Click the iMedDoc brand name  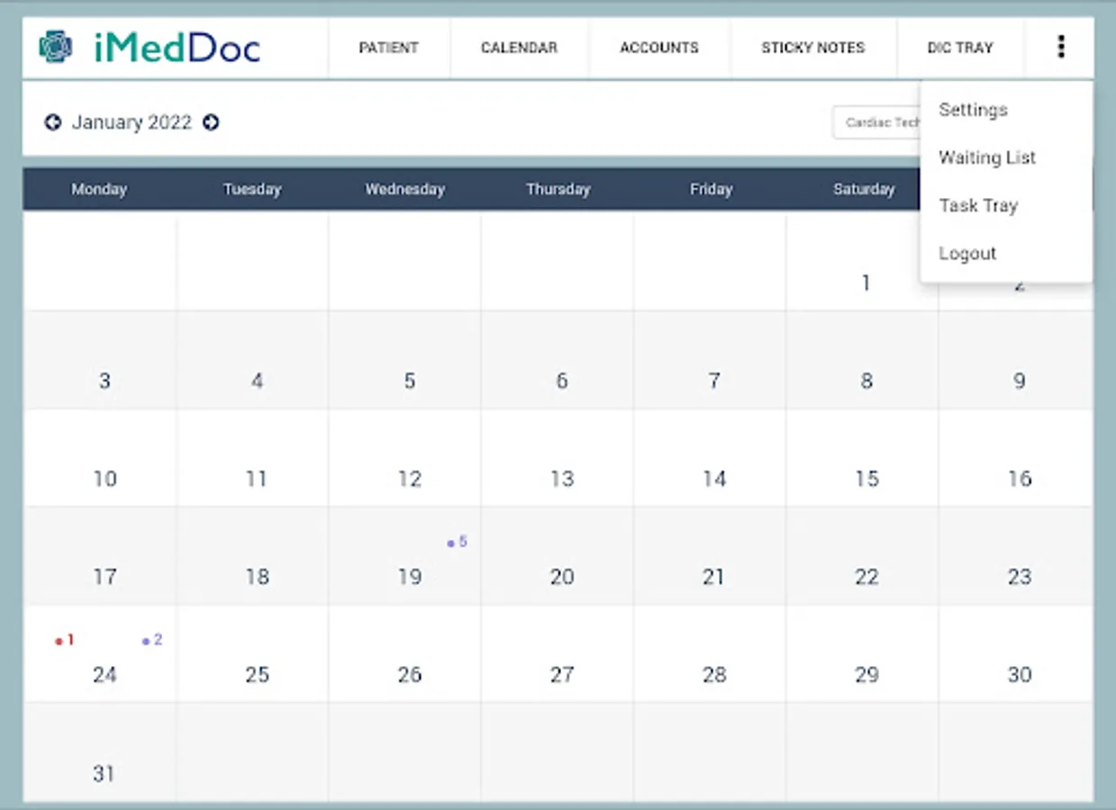177,48
